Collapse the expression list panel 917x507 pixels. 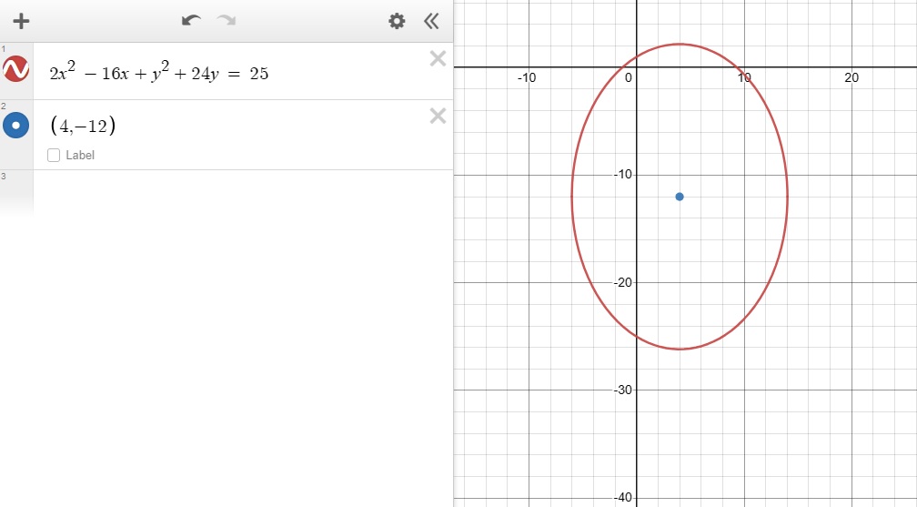(x=431, y=21)
